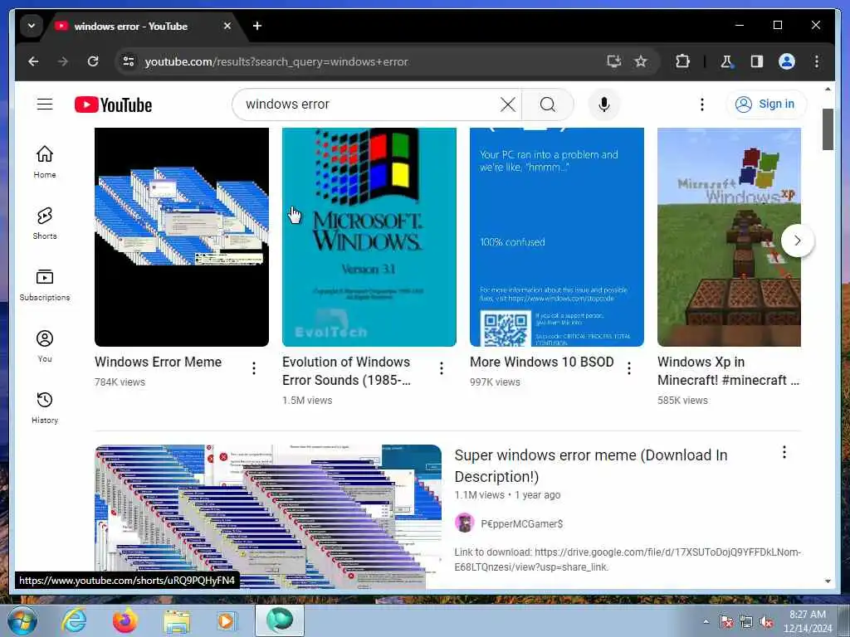Click the P€pperMCGamer$ channel avatar
The width and height of the screenshot is (850, 637).
tap(464, 523)
